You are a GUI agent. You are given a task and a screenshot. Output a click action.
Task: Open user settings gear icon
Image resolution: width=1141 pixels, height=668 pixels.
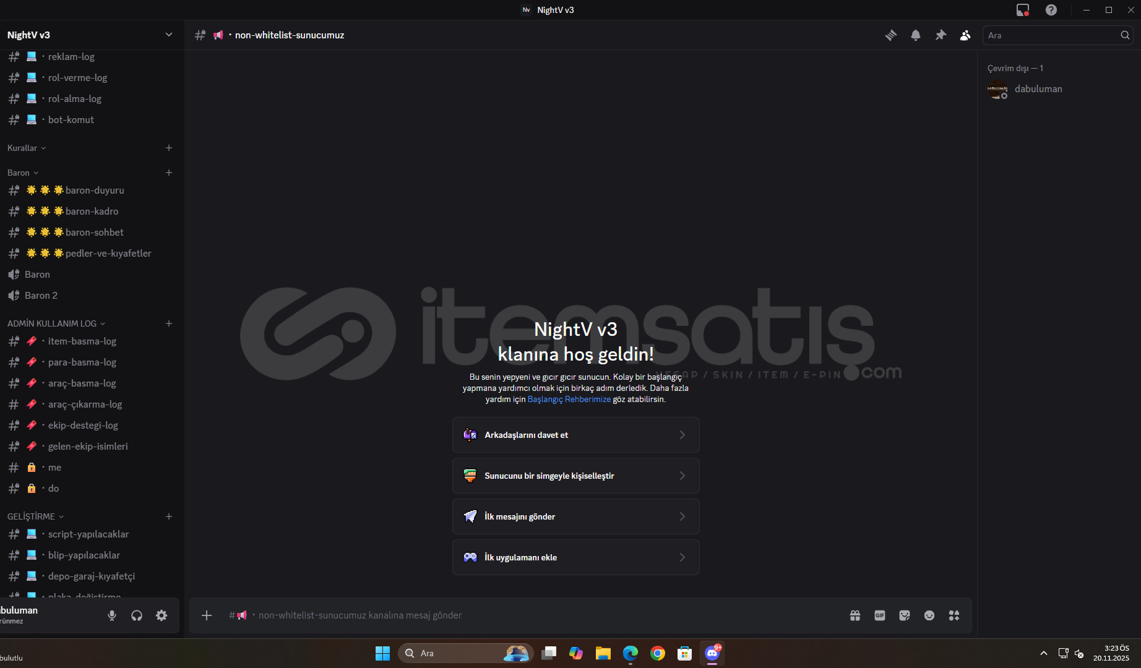(x=161, y=615)
